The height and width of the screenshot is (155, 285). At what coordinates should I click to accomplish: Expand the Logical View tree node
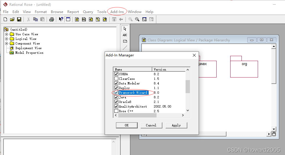click(7, 39)
